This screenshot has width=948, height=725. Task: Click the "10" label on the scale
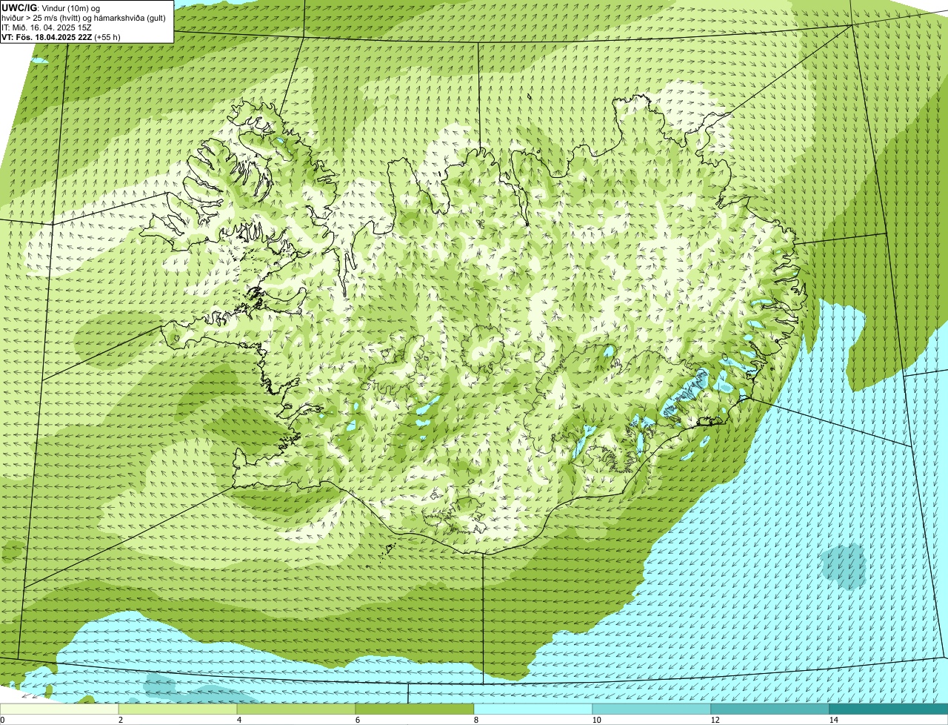coord(596,720)
